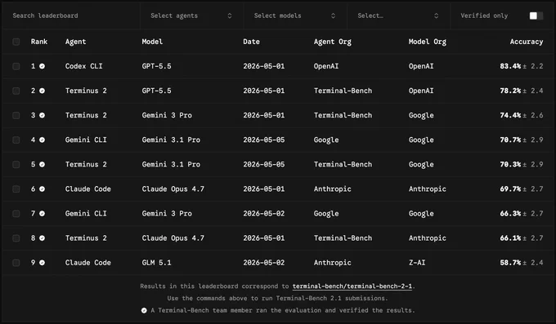Check the Terminus 2 GPT-5.5 row checkbox

pyautogui.click(x=16, y=91)
